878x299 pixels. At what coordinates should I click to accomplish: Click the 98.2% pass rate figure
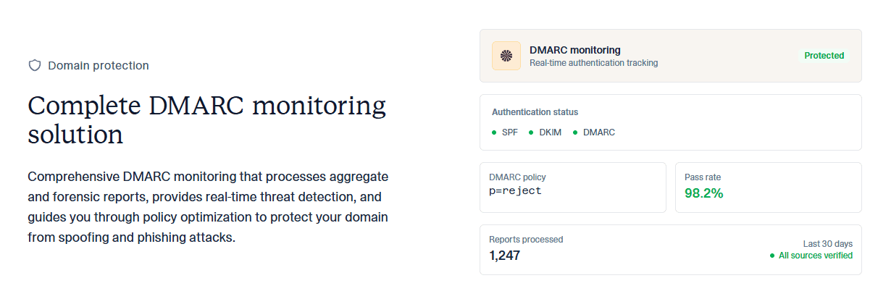click(703, 193)
